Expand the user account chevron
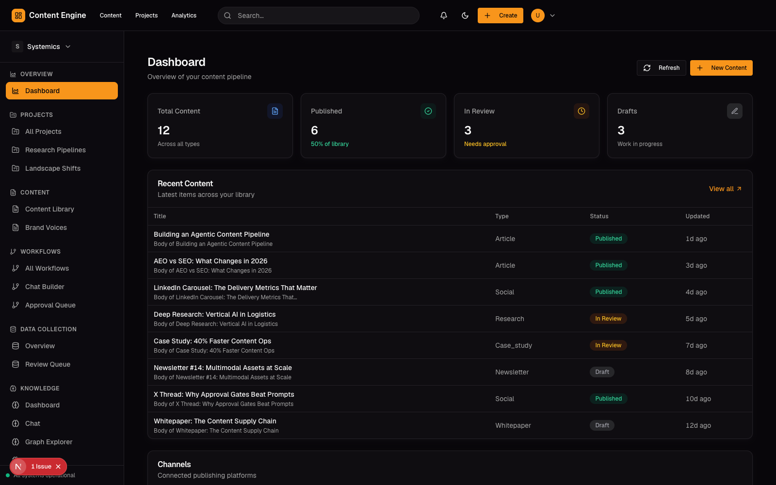The height and width of the screenshot is (485, 776). 552,16
